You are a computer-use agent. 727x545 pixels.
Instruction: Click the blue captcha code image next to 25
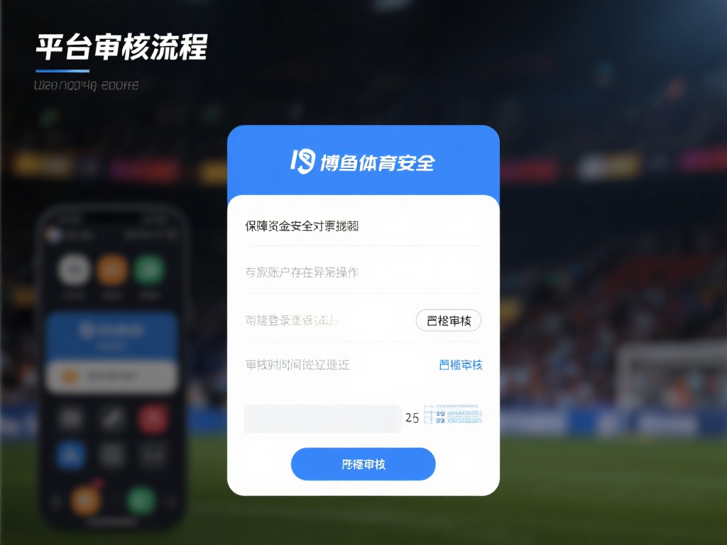(453, 414)
